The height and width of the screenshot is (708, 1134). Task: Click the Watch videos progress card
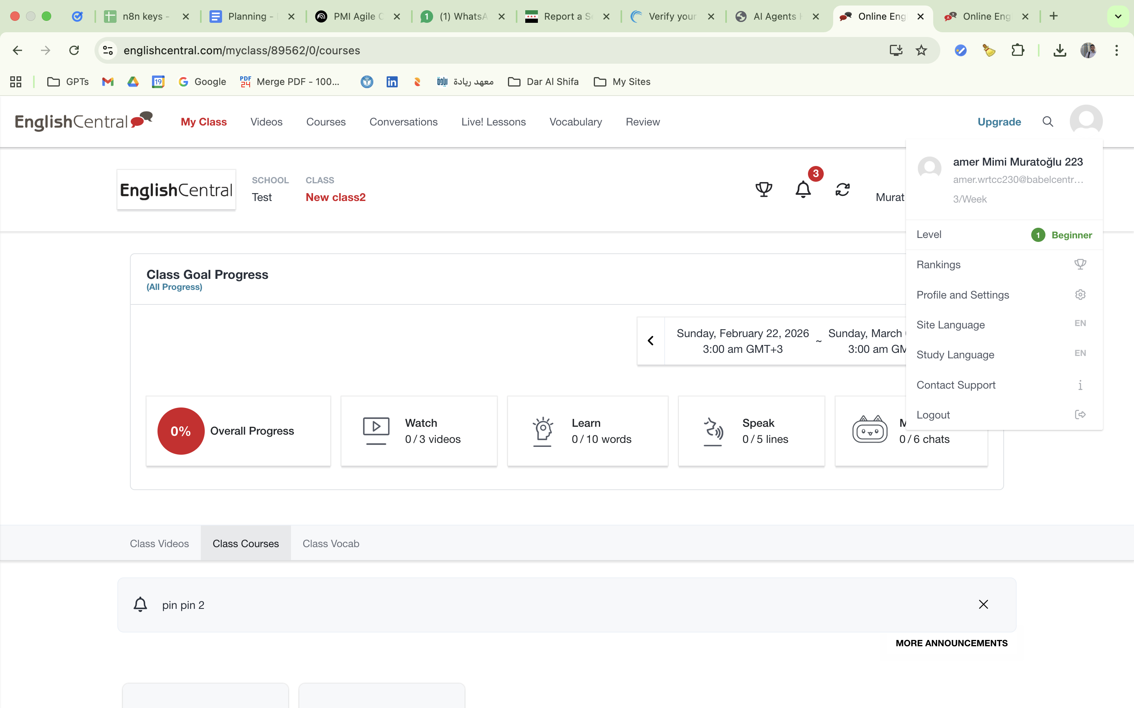click(x=419, y=431)
